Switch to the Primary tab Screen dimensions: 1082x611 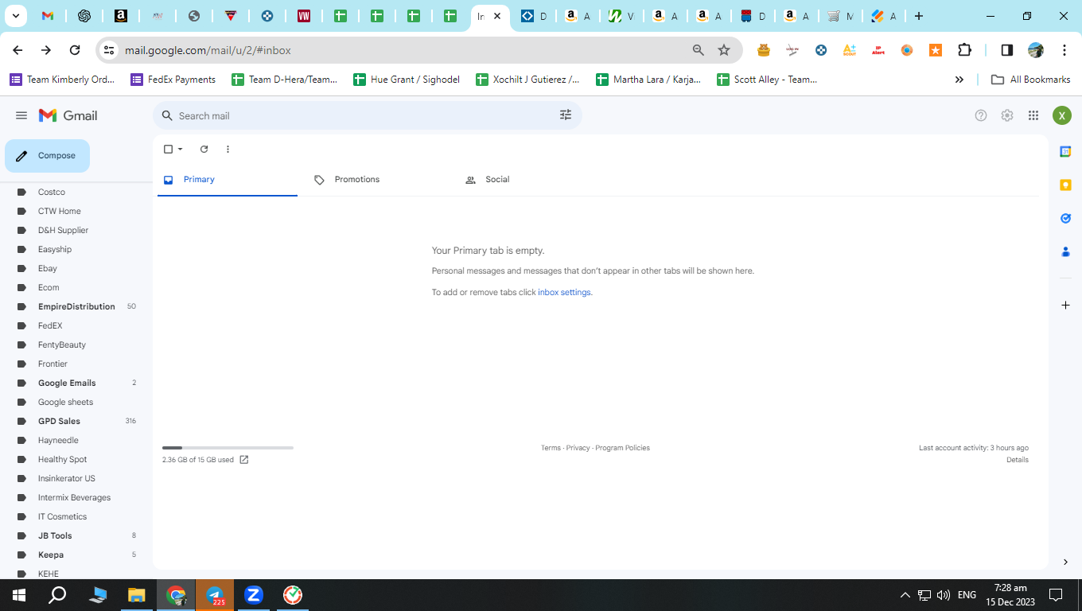coord(228,180)
